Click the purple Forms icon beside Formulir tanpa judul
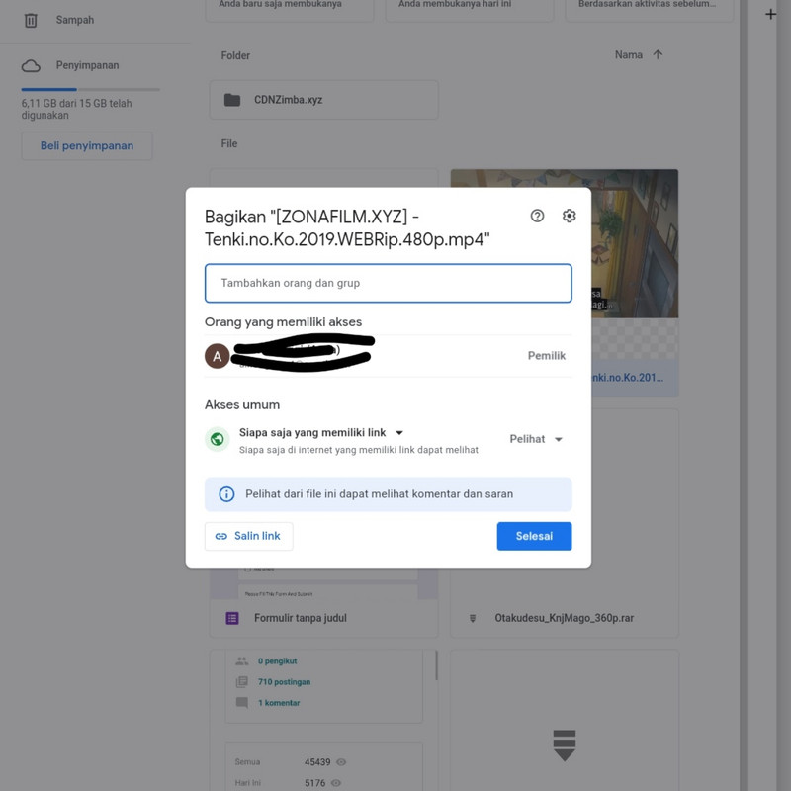Image resolution: width=791 pixels, height=791 pixels. click(x=232, y=618)
